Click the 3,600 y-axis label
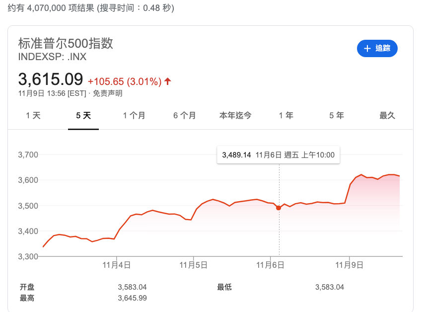This screenshot has width=425, height=312. pos(28,180)
